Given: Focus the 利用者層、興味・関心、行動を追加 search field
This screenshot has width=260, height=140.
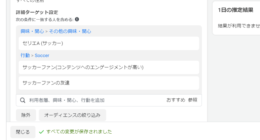Looking at the screenshot, I should coord(96,100).
